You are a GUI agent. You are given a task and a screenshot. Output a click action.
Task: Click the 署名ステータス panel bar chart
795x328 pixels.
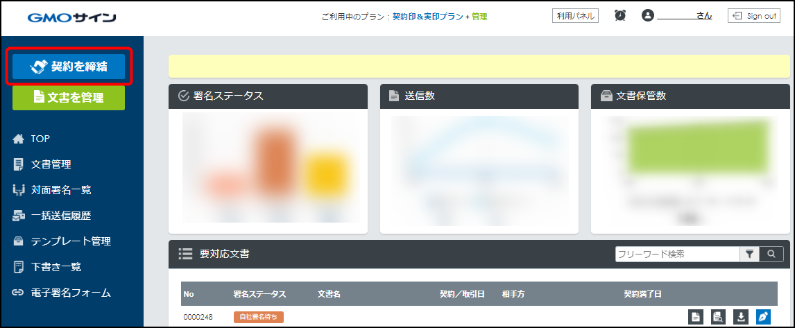271,168
